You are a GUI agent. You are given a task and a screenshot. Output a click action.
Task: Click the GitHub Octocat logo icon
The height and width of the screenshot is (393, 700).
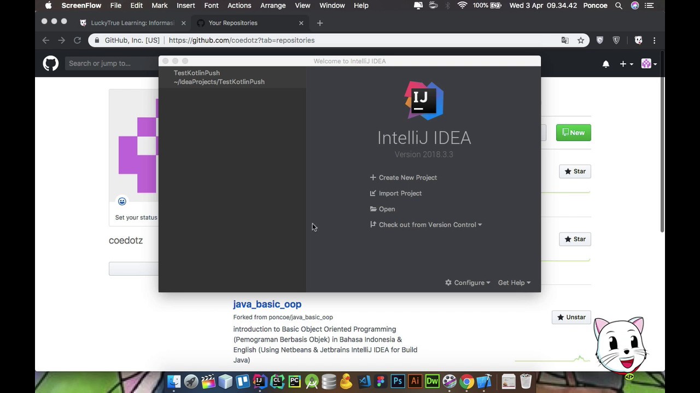click(x=50, y=63)
